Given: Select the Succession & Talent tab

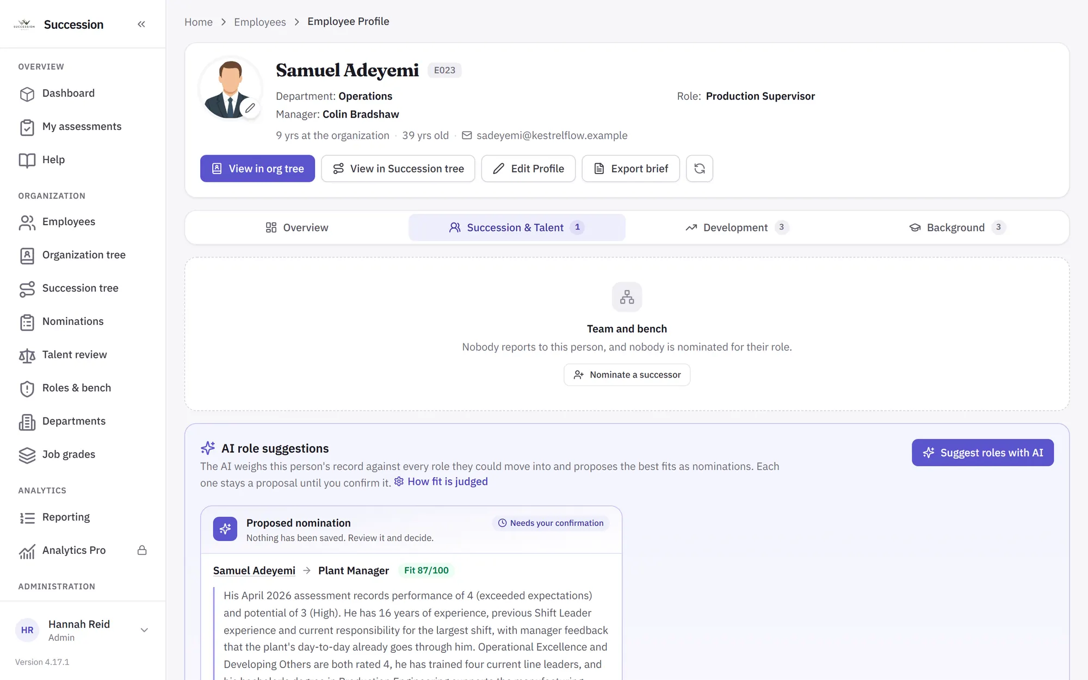Looking at the screenshot, I should point(517,227).
